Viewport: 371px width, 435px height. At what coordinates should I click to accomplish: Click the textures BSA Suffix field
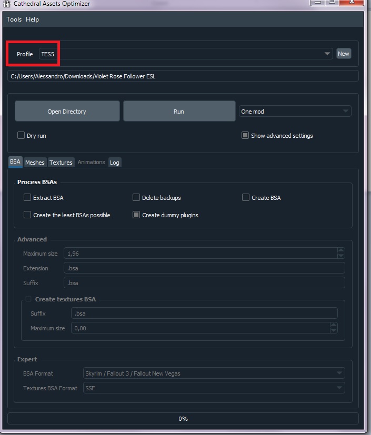pyautogui.click(x=204, y=313)
